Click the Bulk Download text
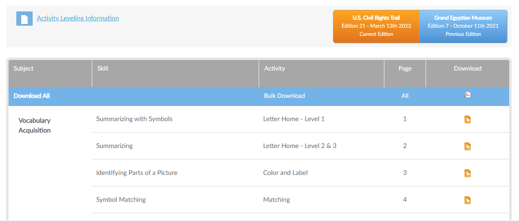This screenshot has width=519, height=221. pyautogui.click(x=284, y=96)
